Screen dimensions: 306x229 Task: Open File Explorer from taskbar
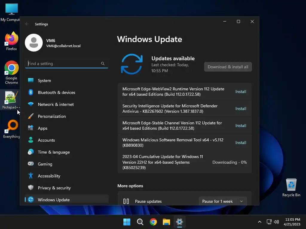166,222
